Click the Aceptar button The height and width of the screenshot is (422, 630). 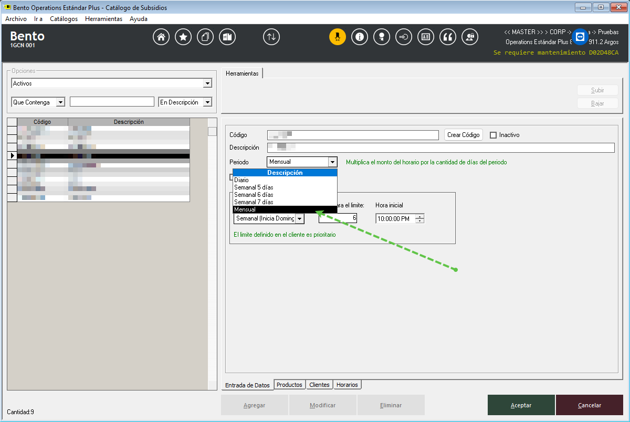(521, 405)
